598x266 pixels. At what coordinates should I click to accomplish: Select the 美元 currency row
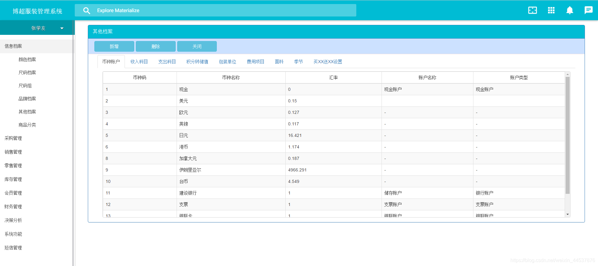pos(334,101)
